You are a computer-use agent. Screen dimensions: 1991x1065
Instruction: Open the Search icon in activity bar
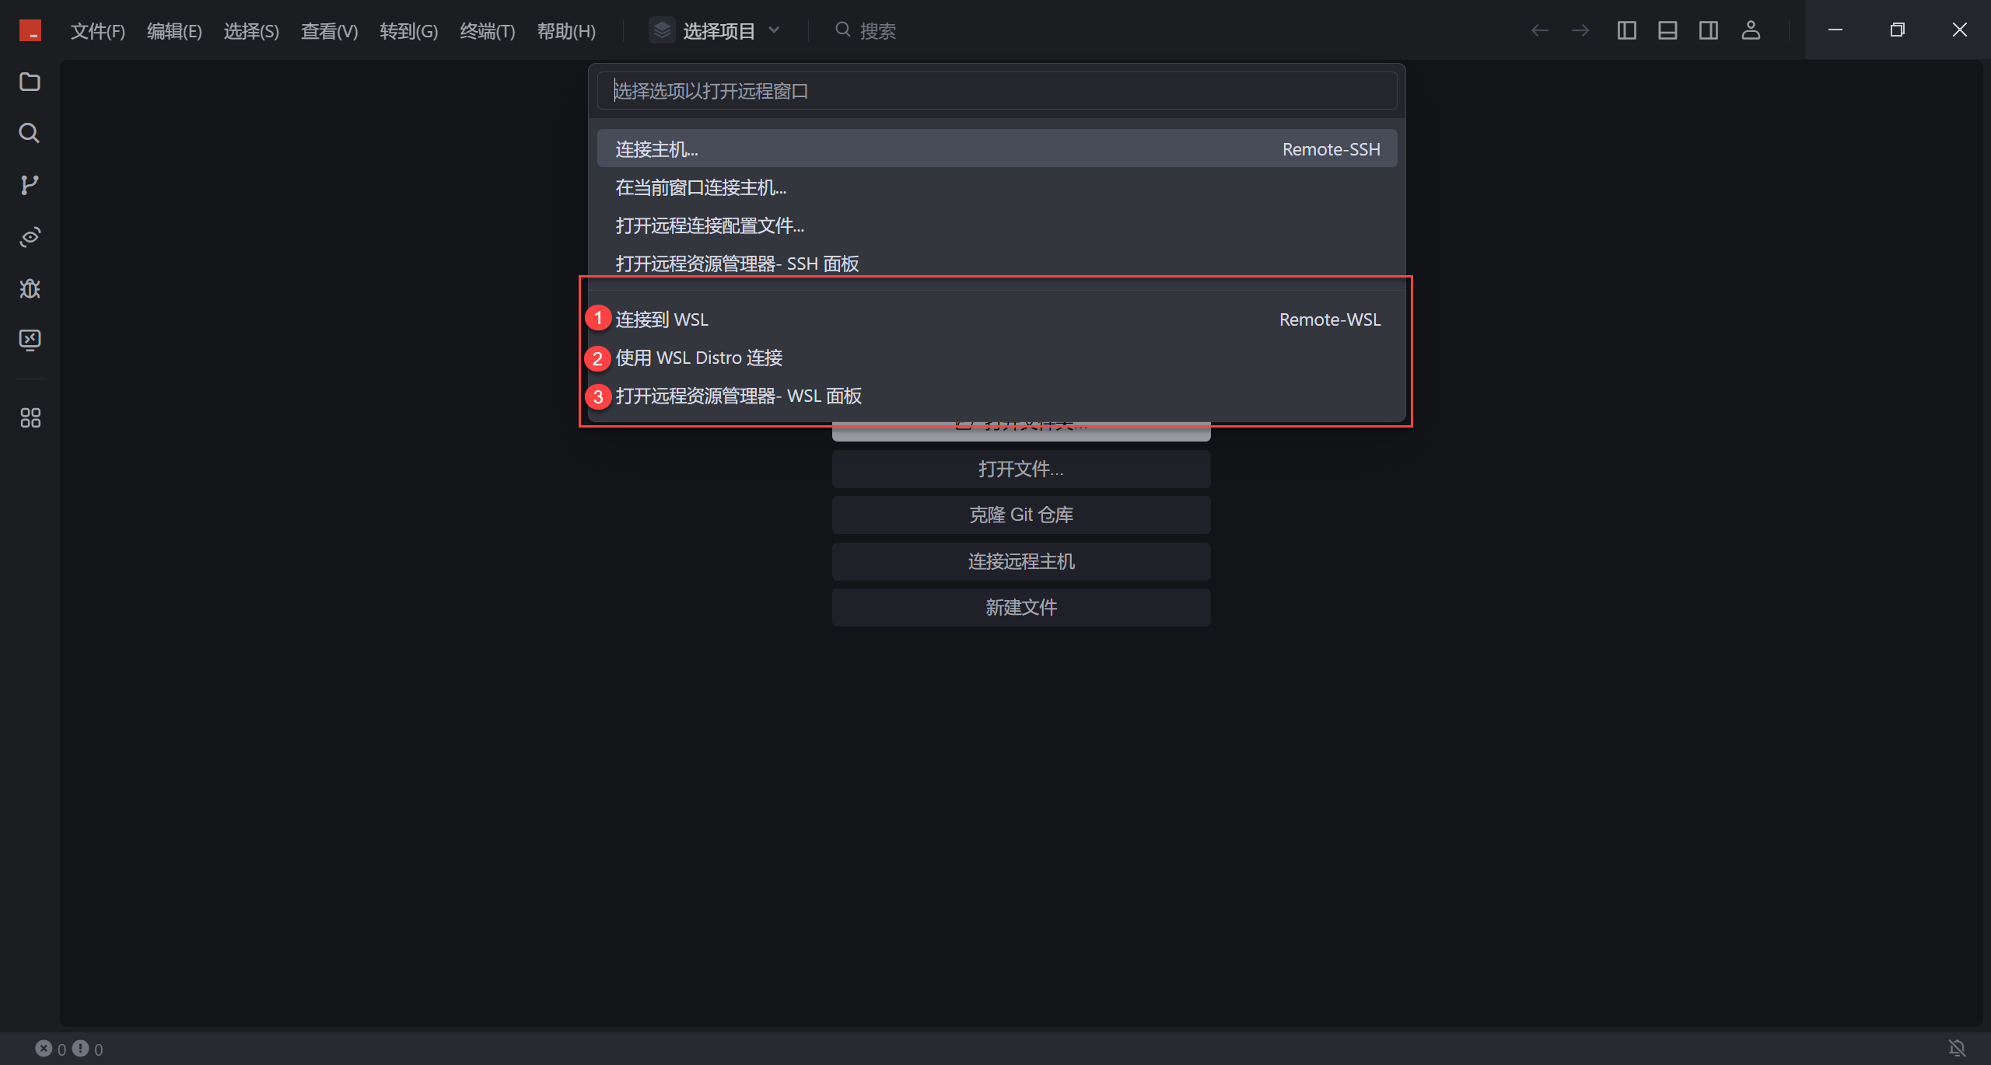click(x=30, y=133)
